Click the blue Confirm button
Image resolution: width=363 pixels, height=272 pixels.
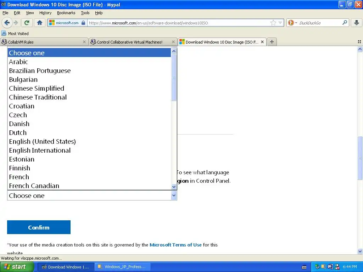[x=39, y=227]
